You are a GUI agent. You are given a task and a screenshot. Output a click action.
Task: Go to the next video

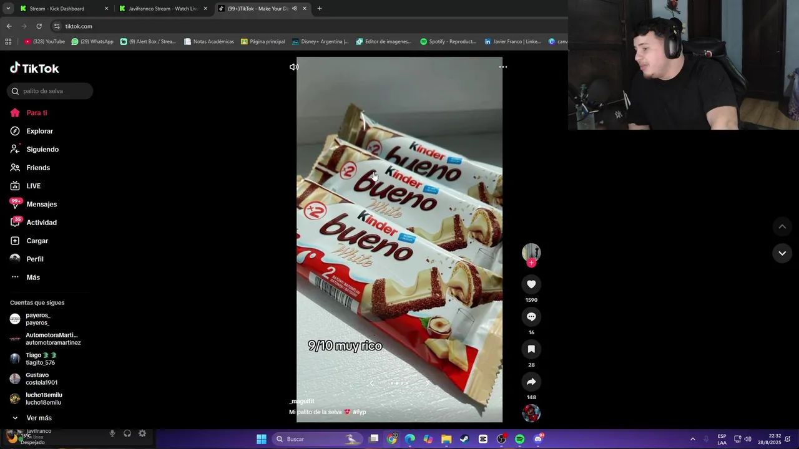[782, 253]
